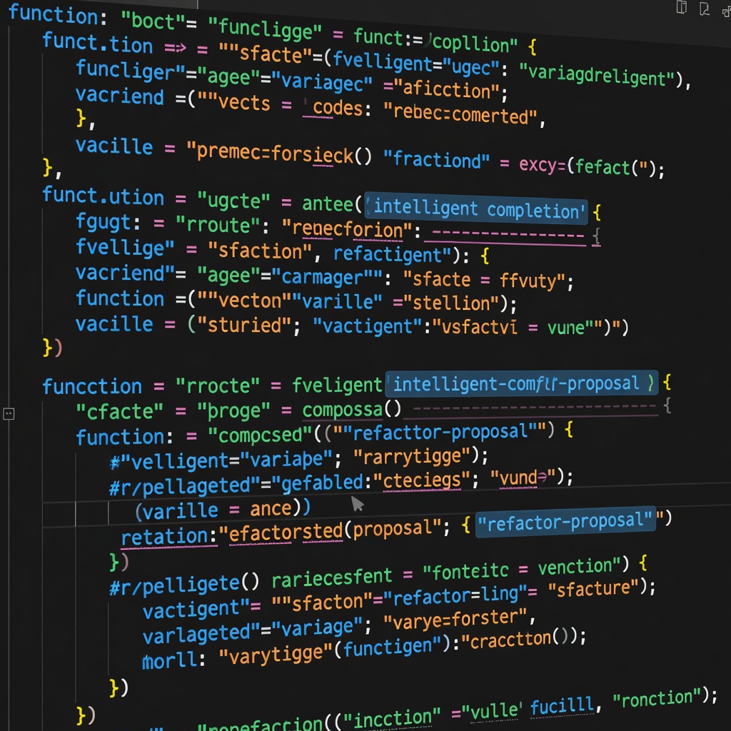
Task: Click the string "stellion"
Action: [452, 303]
